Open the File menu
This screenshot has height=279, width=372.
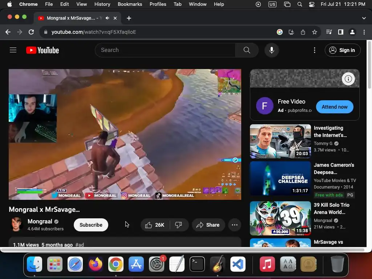point(49,4)
